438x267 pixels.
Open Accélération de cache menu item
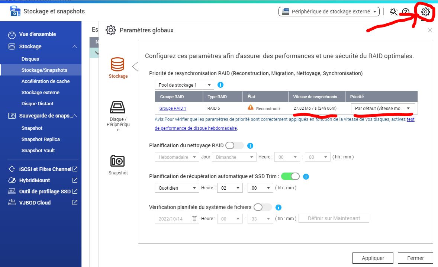click(x=45, y=81)
